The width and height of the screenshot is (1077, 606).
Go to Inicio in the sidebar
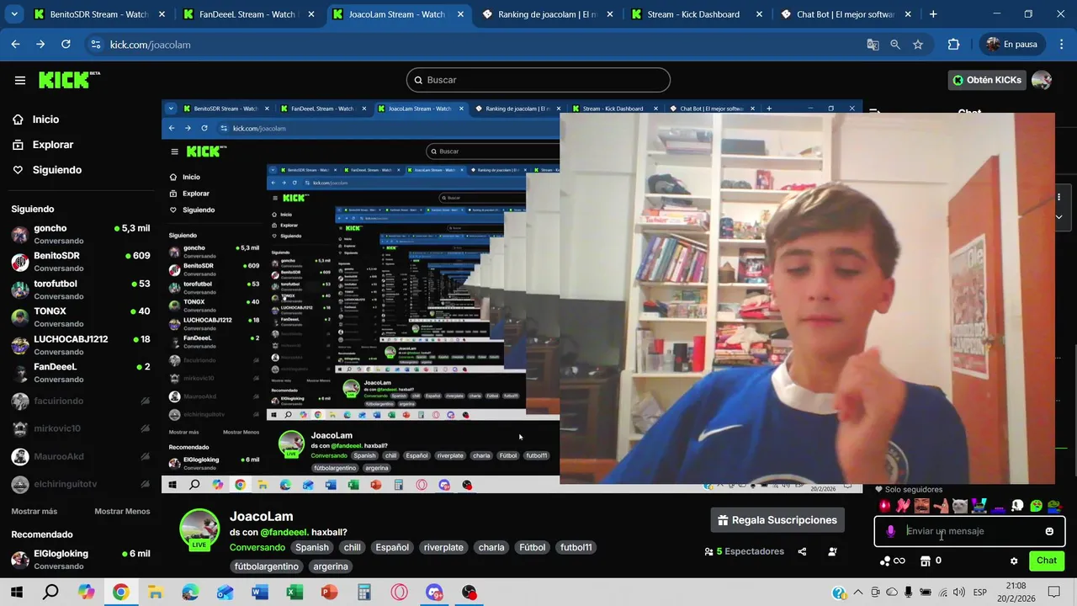tap(35, 120)
